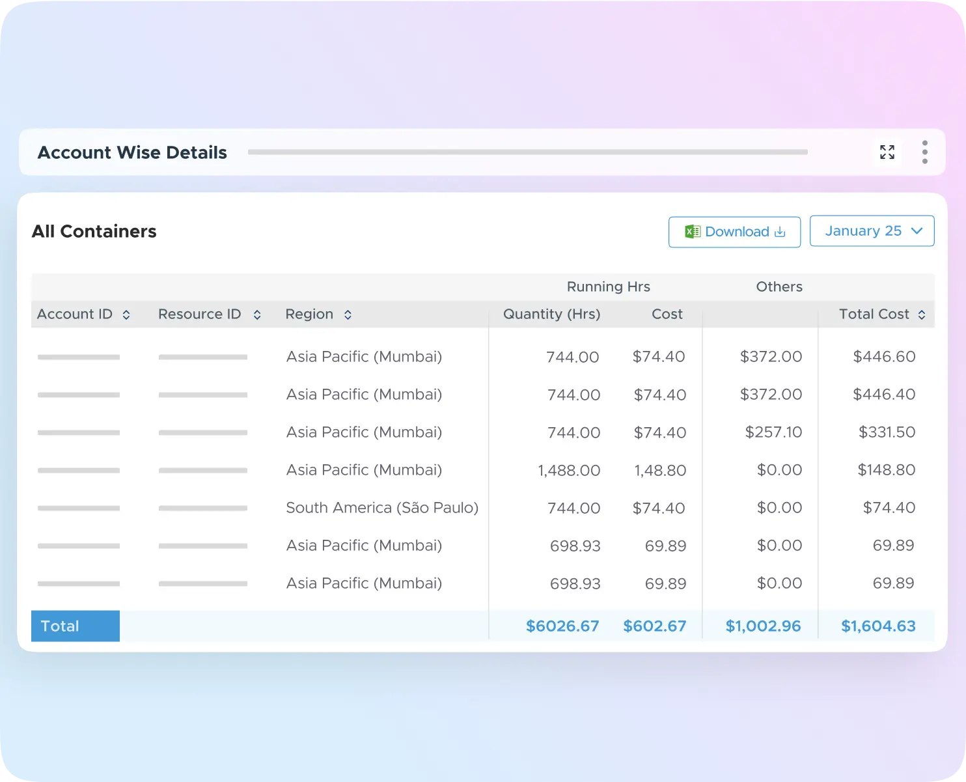This screenshot has width=966, height=782.
Task: Click the $446.60 total cost cell
Action: [x=884, y=357]
